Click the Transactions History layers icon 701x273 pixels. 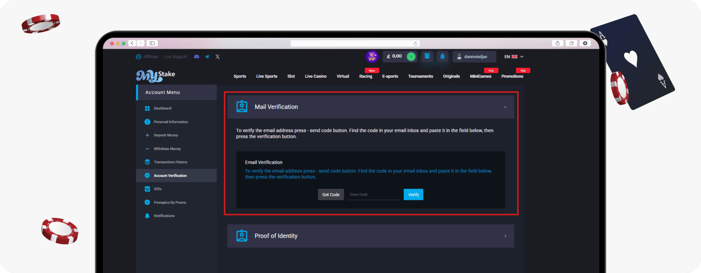coord(147,162)
